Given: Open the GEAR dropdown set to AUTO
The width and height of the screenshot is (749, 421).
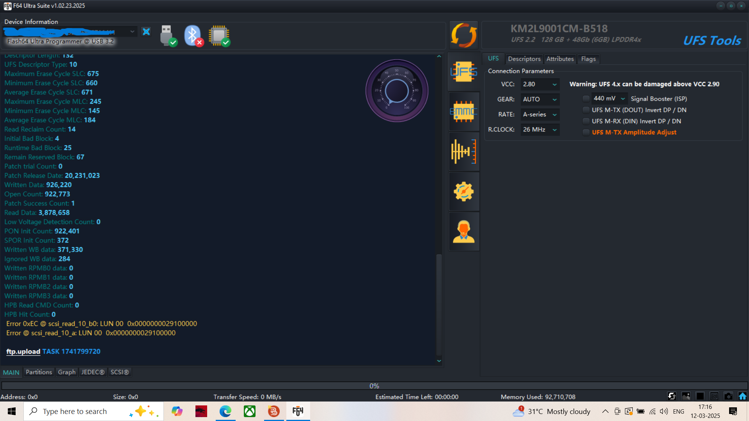Looking at the screenshot, I should pyautogui.click(x=540, y=99).
